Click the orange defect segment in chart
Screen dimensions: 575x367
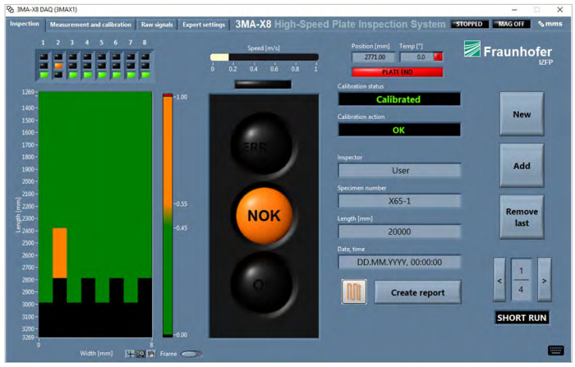point(60,253)
